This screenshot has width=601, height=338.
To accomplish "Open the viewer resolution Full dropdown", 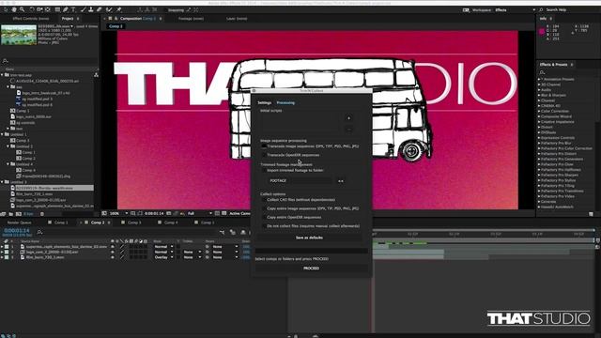I will pos(199,213).
